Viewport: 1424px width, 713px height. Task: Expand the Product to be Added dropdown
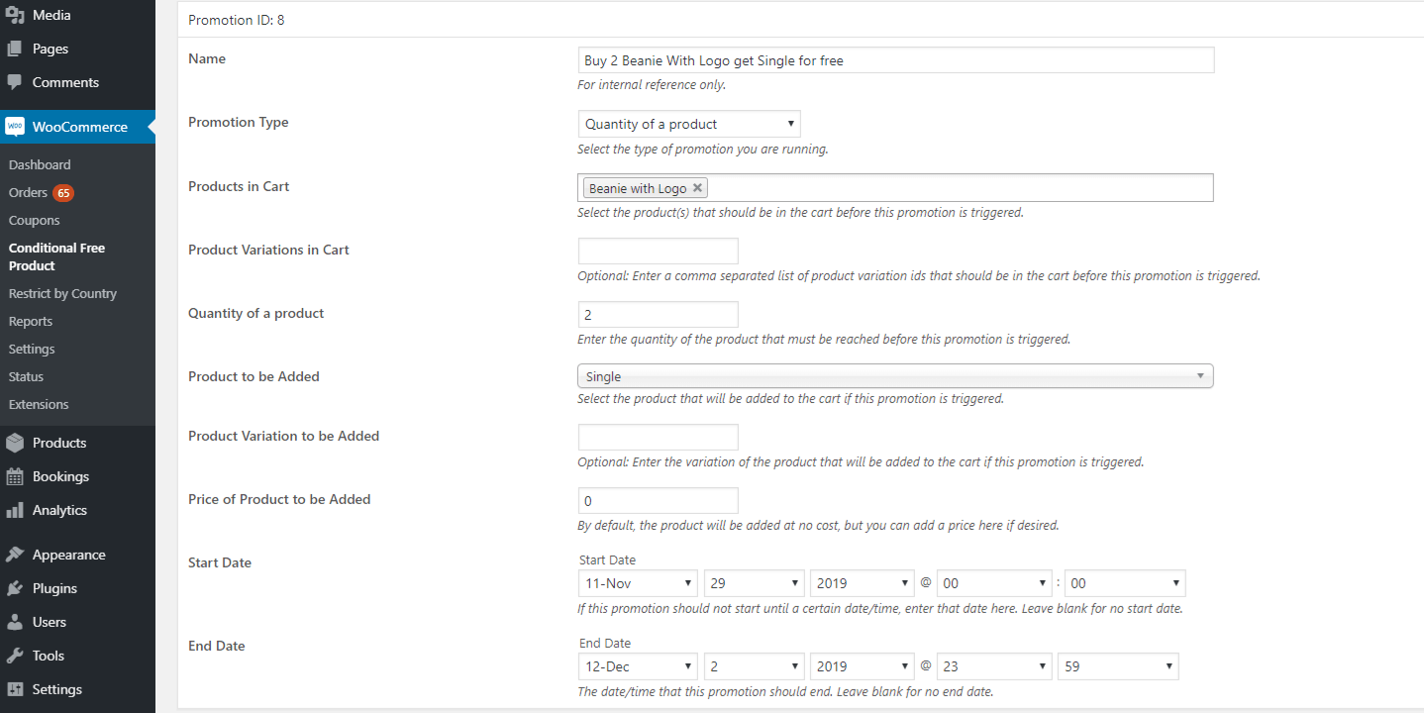[x=894, y=376]
